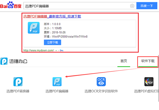Click the blue share icon beside URL

(62, 51)
